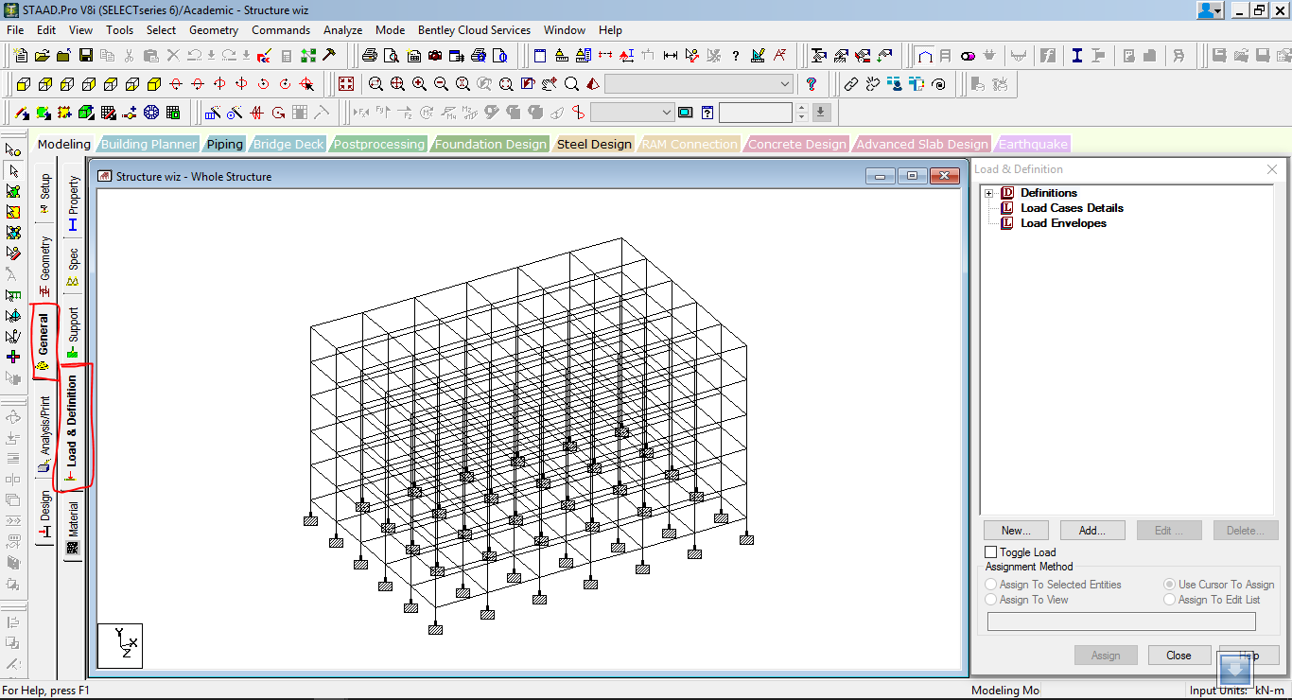Click the New... button in Load & Definition

click(1015, 530)
